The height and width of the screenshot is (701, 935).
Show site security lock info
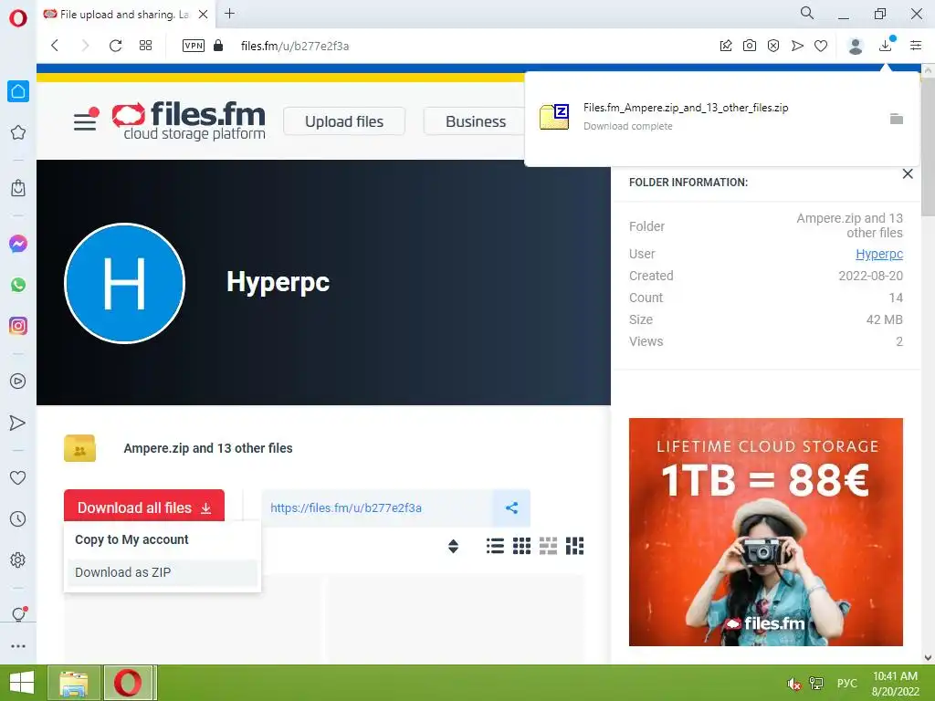coord(218,46)
